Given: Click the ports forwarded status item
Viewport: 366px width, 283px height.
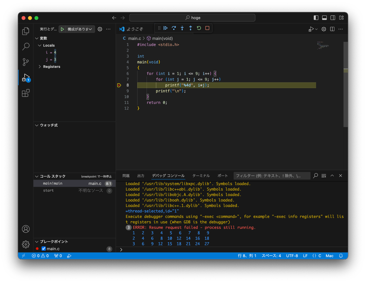Looking at the screenshot, I should (x=58, y=256).
